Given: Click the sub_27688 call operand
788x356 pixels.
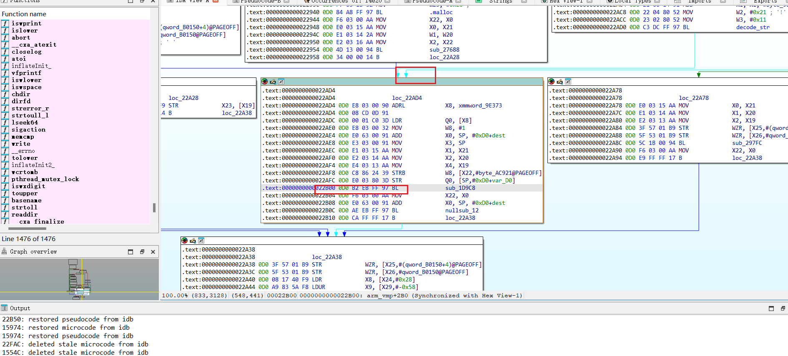Looking at the screenshot, I should click(x=444, y=50).
